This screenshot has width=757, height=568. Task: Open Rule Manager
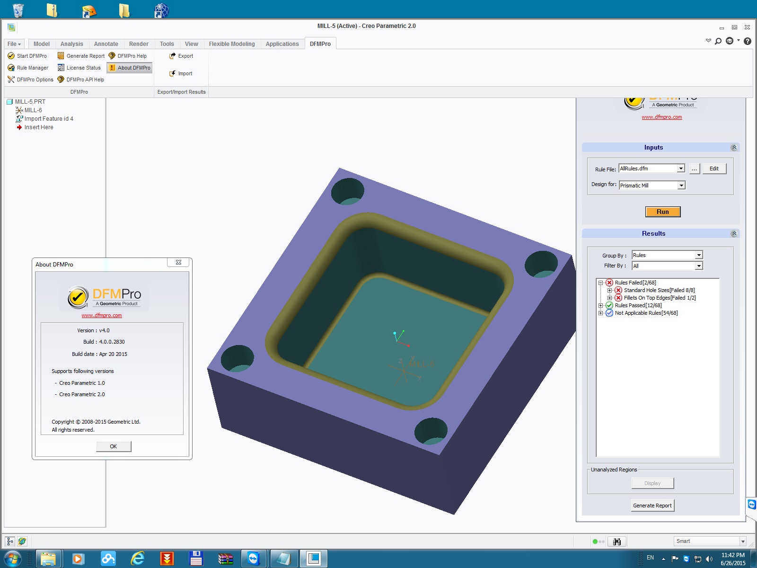pyautogui.click(x=28, y=68)
